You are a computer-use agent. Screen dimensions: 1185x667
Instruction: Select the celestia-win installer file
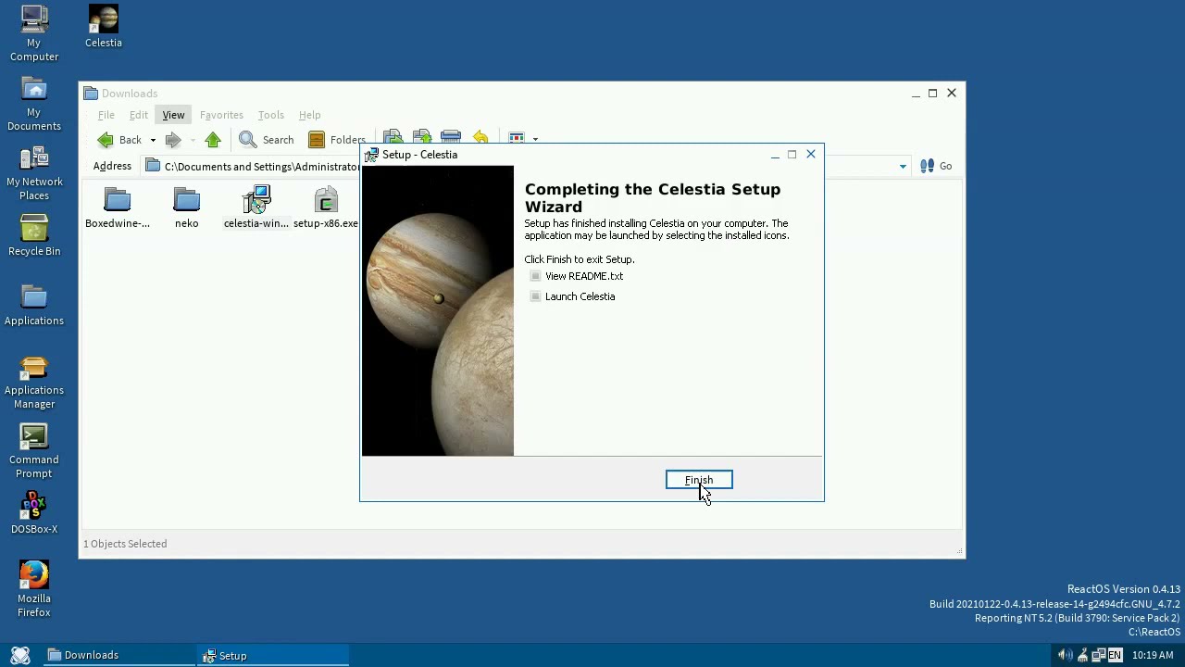point(256,208)
